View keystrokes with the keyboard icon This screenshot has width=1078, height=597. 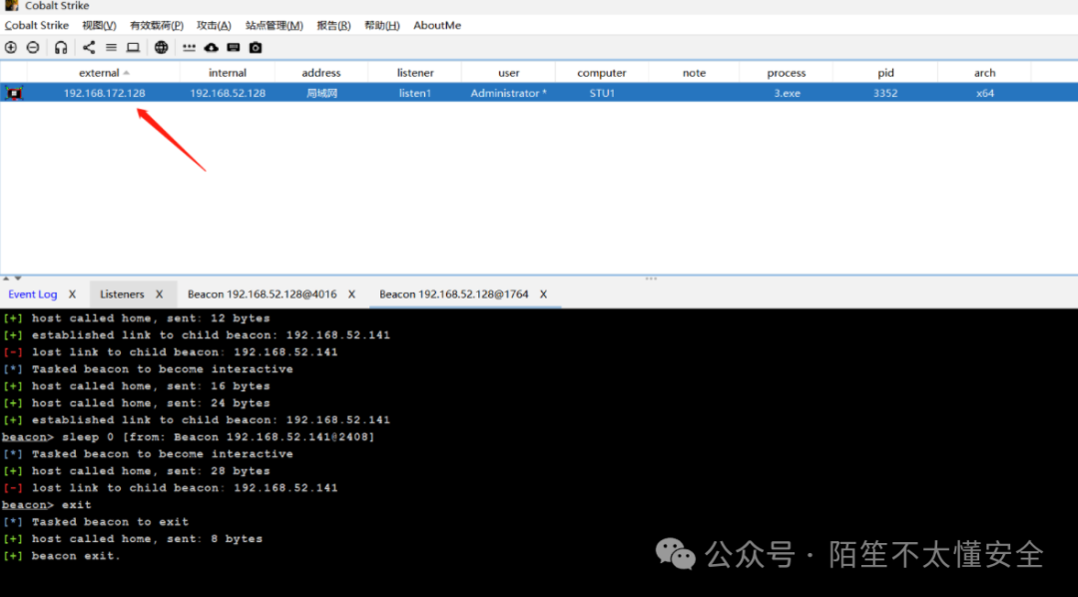pyautogui.click(x=233, y=47)
